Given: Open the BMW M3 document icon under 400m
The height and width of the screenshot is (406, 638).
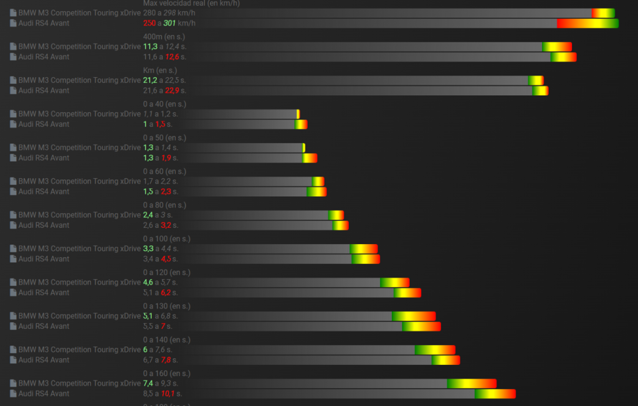Looking at the screenshot, I should [x=13, y=47].
